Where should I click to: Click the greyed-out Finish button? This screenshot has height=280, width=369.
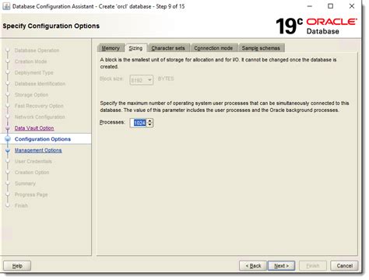313,266
